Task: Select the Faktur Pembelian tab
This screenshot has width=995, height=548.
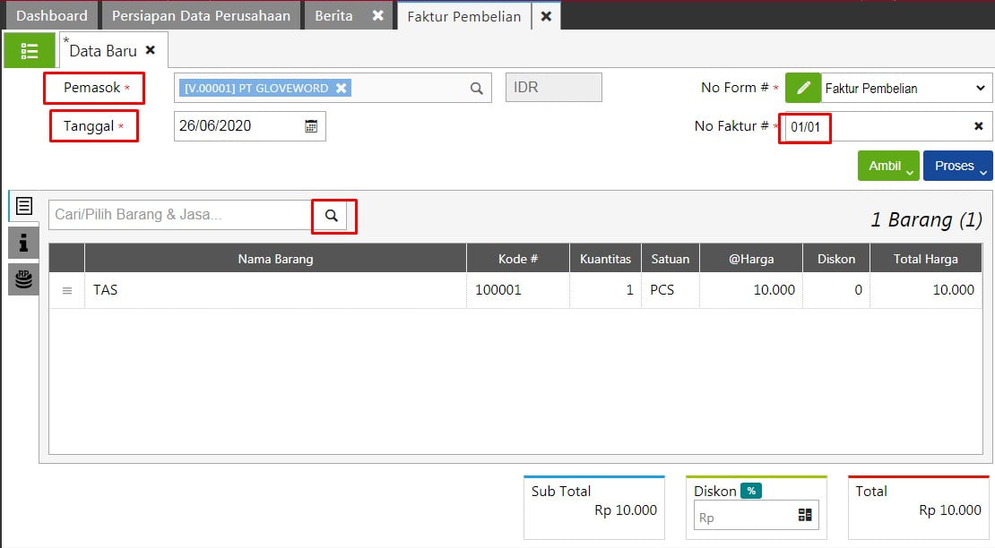Action: [463, 16]
